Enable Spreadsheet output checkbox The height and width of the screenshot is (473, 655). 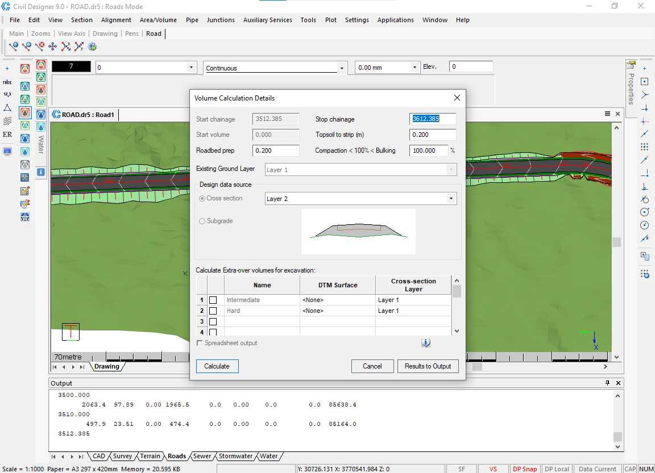click(x=200, y=343)
